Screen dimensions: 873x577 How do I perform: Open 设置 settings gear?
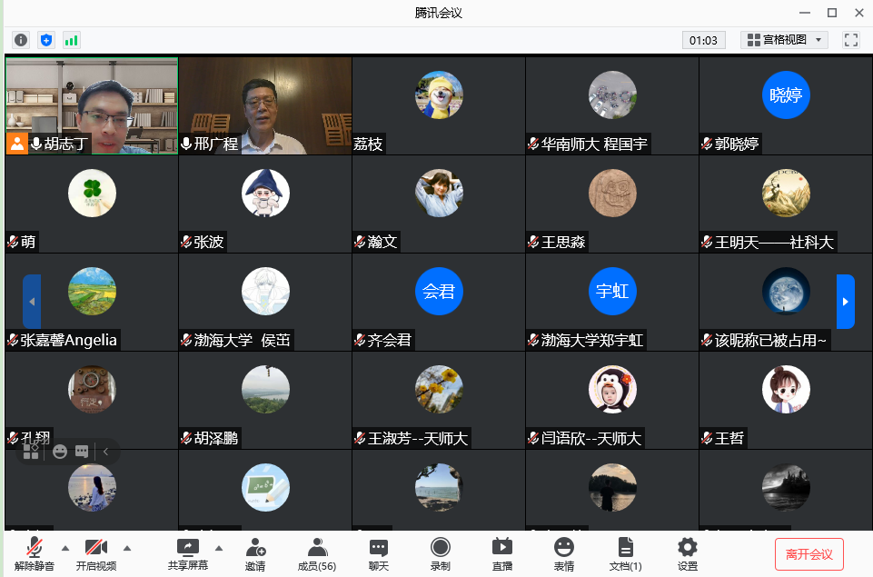(x=688, y=553)
